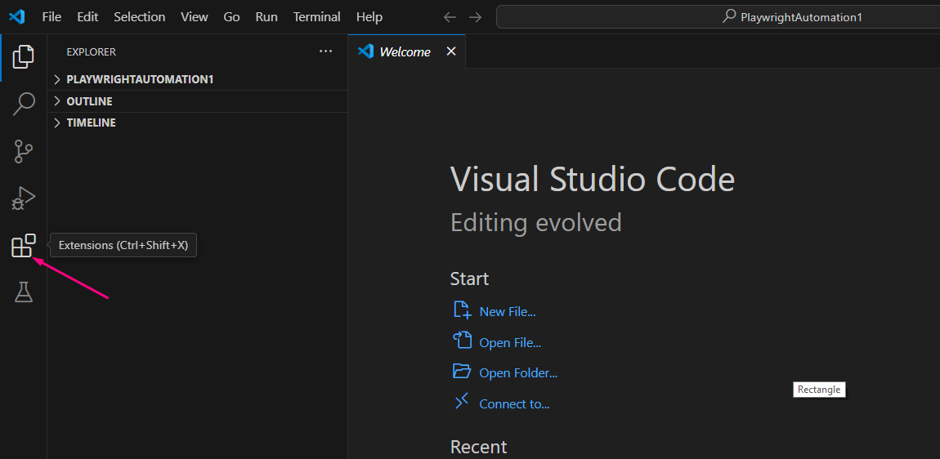Open the Run menu
The height and width of the screenshot is (459, 940).
266,17
